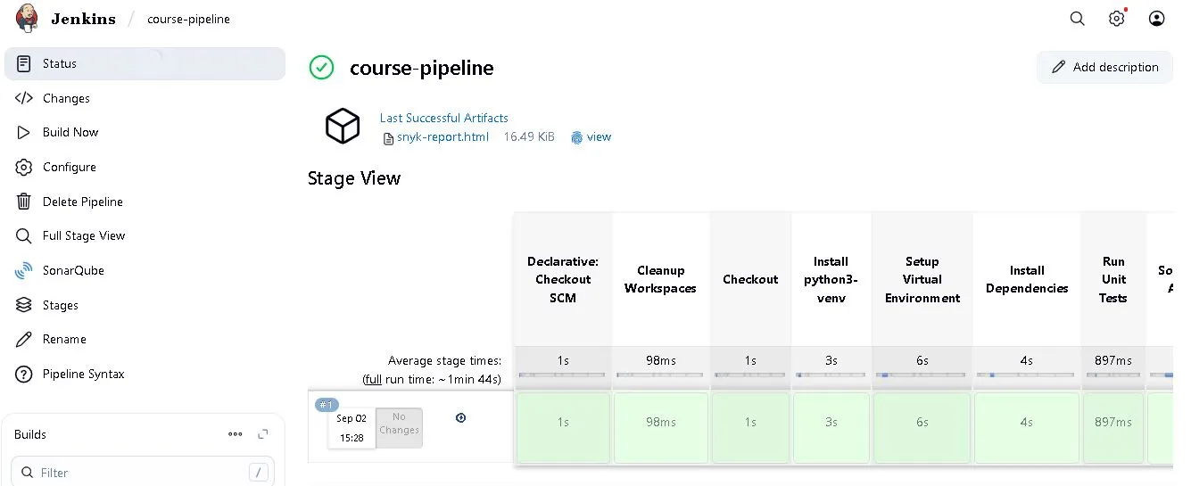Click the Delete Pipeline trash icon
Screen dimensions: 1191x486
24,202
